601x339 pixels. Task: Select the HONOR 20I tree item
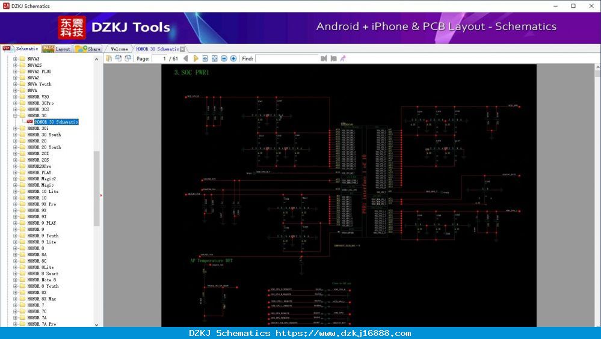tap(38, 154)
